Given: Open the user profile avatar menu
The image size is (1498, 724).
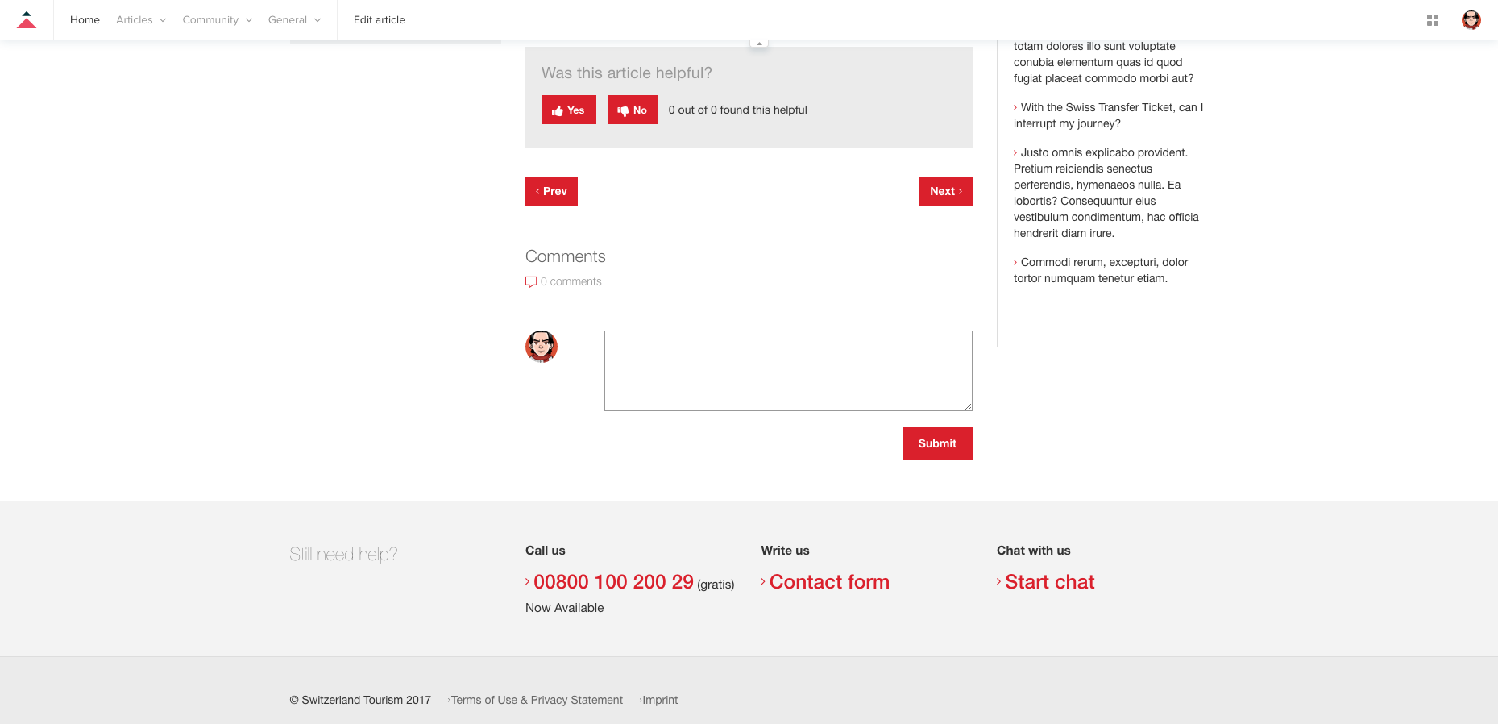Looking at the screenshot, I should 1471,20.
